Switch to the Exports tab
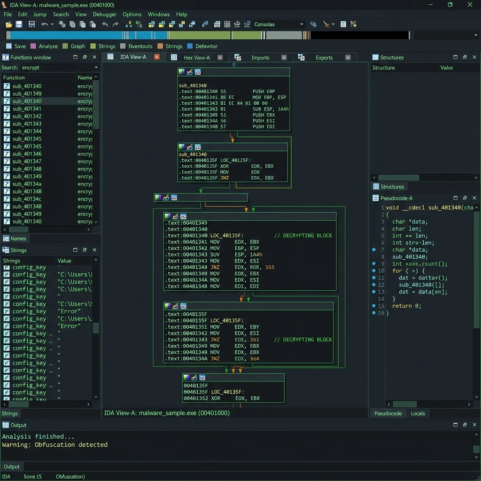Image resolution: width=481 pixels, height=481 pixels. tap(324, 57)
